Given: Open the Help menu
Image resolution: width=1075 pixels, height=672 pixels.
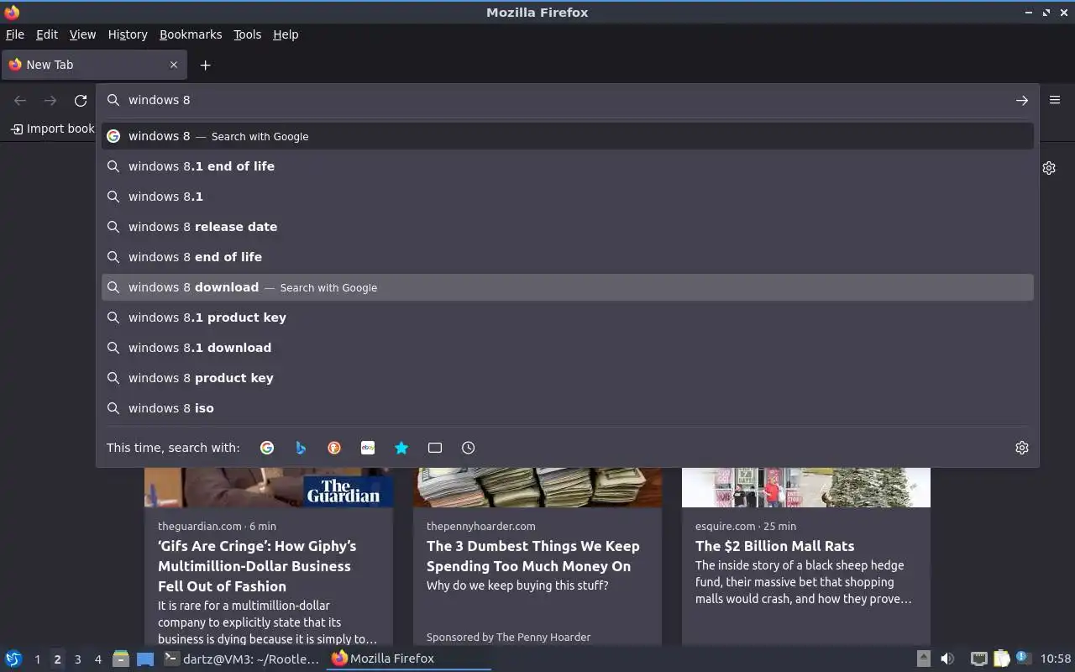Looking at the screenshot, I should (286, 34).
